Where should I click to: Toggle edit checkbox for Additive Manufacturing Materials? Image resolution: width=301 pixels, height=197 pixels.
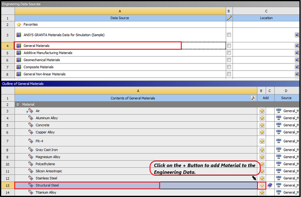[x=229, y=53]
